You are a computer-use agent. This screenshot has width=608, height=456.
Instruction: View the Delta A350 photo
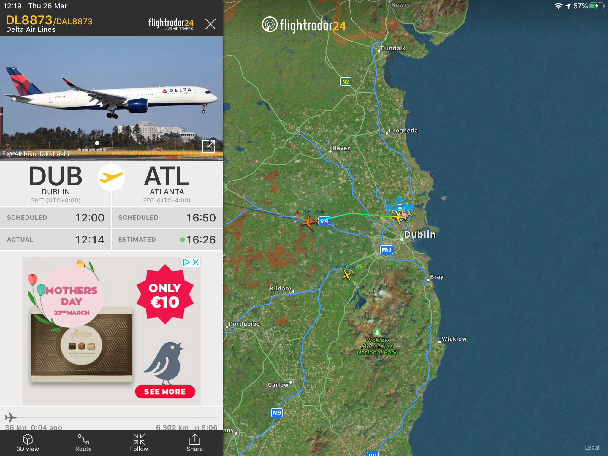[111, 98]
